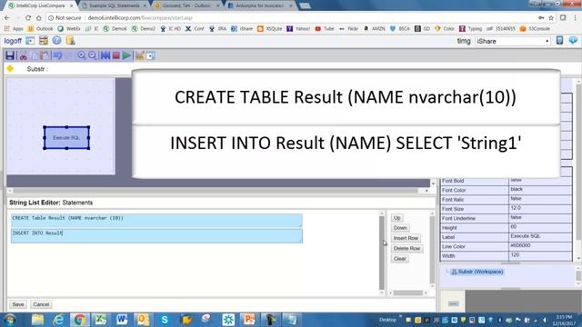
Task: Open the settings table icon near logoff
Action: coord(44,41)
